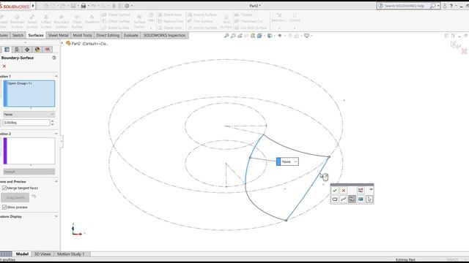
Task: Click the curve icon in context toolbar bottom row
Action: [344, 199]
